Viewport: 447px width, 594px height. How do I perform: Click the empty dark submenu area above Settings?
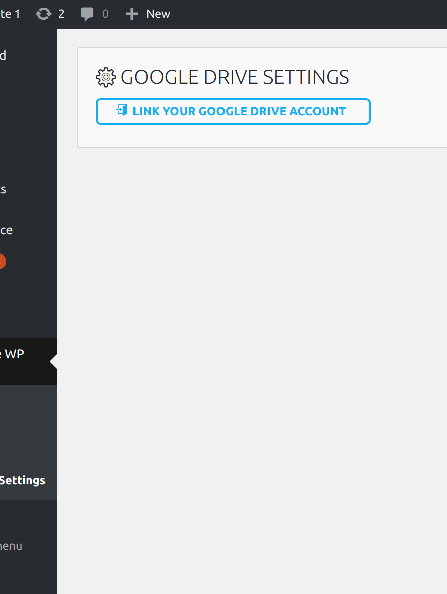point(28,425)
